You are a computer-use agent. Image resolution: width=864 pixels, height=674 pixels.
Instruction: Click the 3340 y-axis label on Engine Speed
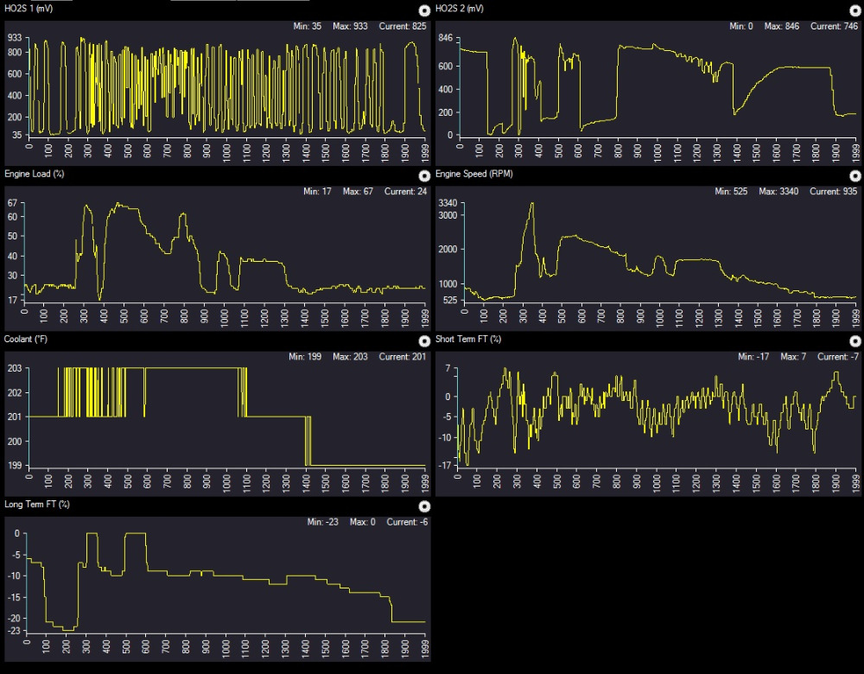pyautogui.click(x=447, y=203)
